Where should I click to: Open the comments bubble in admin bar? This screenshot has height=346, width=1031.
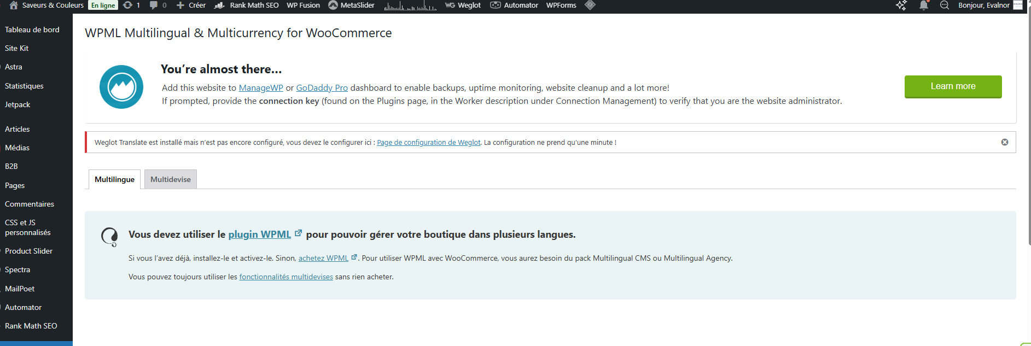pyautogui.click(x=158, y=5)
